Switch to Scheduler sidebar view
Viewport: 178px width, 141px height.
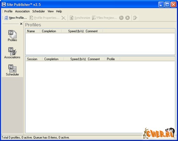point(12,70)
